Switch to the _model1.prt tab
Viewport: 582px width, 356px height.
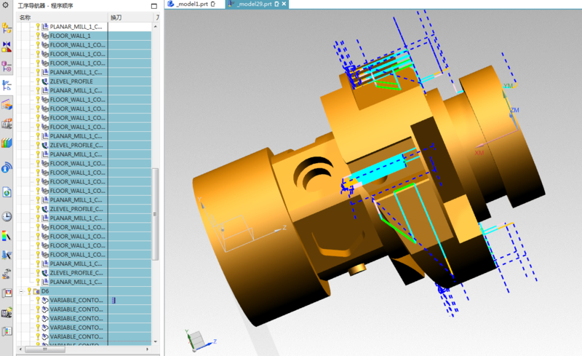pyautogui.click(x=191, y=4)
